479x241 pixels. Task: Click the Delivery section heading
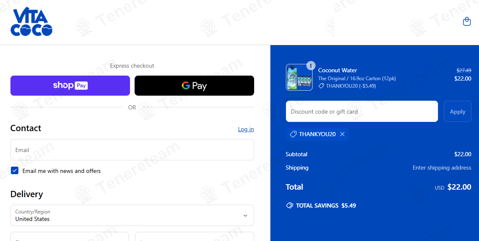[27, 194]
